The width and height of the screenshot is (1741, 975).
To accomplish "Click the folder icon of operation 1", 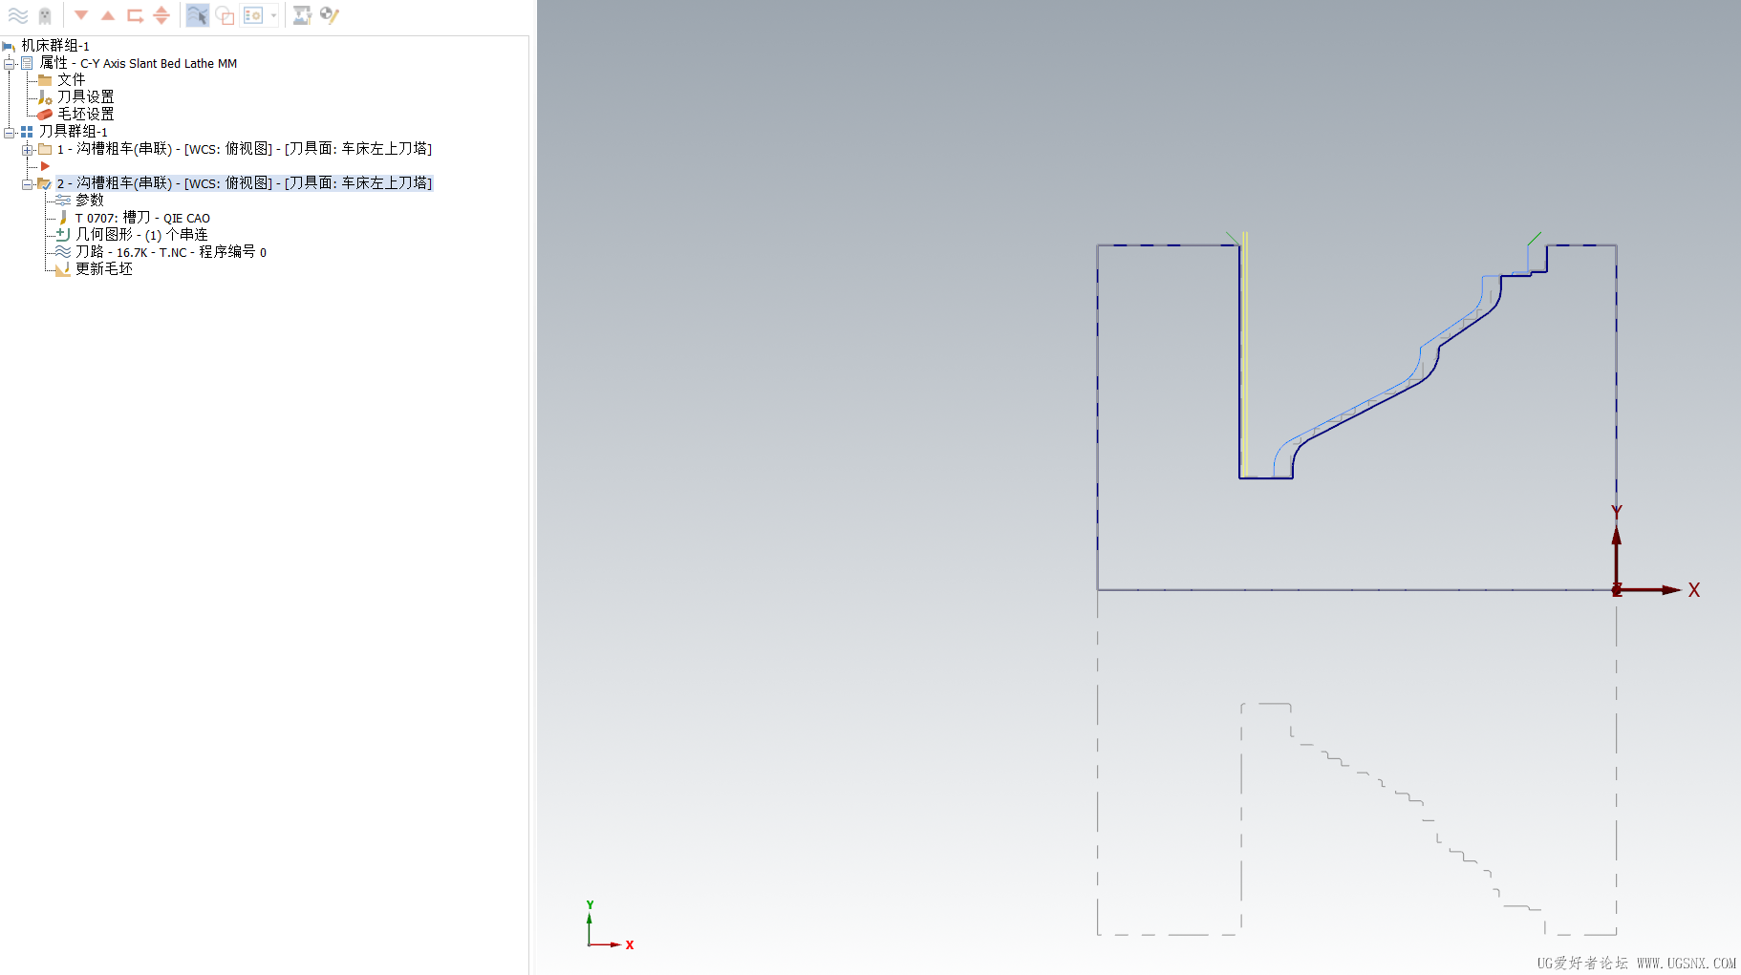I will pyautogui.click(x=45, y=149).
